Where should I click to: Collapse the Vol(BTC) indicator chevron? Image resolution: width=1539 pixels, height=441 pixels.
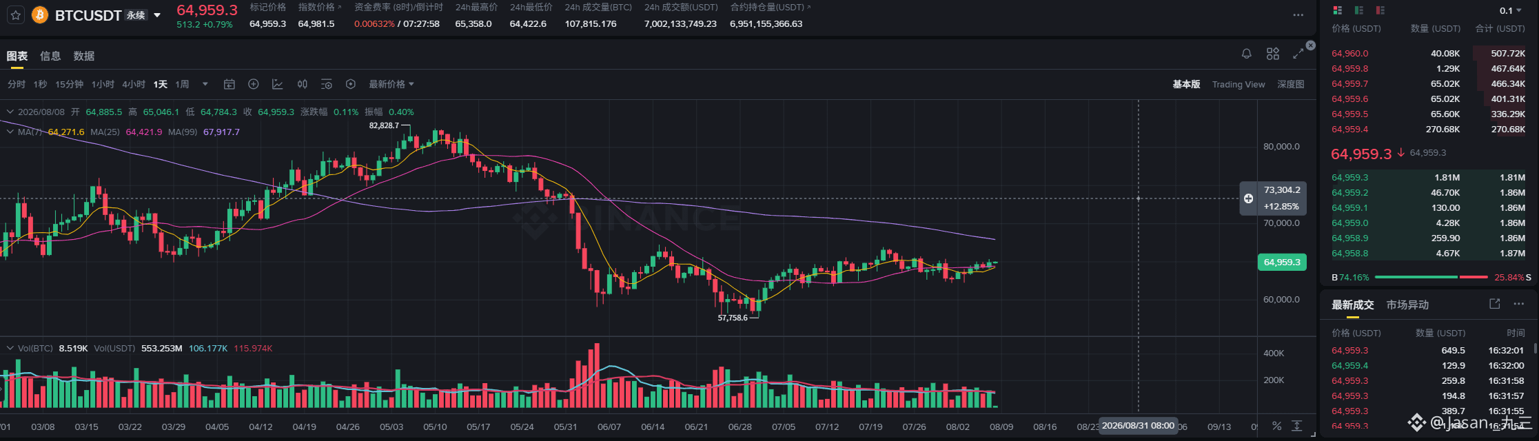click(10, 348)
